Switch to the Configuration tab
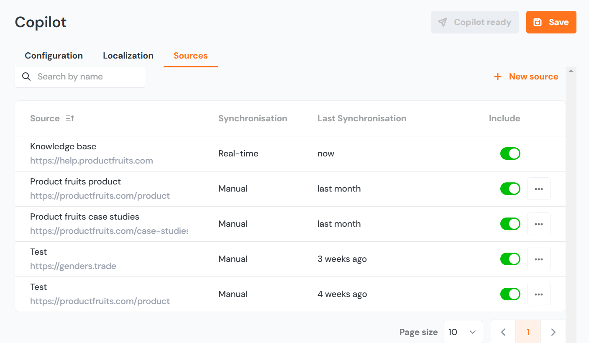This screenshot has height=343, width=589. [x=54, y=56]
